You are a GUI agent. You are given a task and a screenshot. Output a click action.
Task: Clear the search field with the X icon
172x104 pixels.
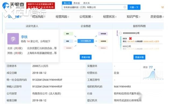(125, 7)
